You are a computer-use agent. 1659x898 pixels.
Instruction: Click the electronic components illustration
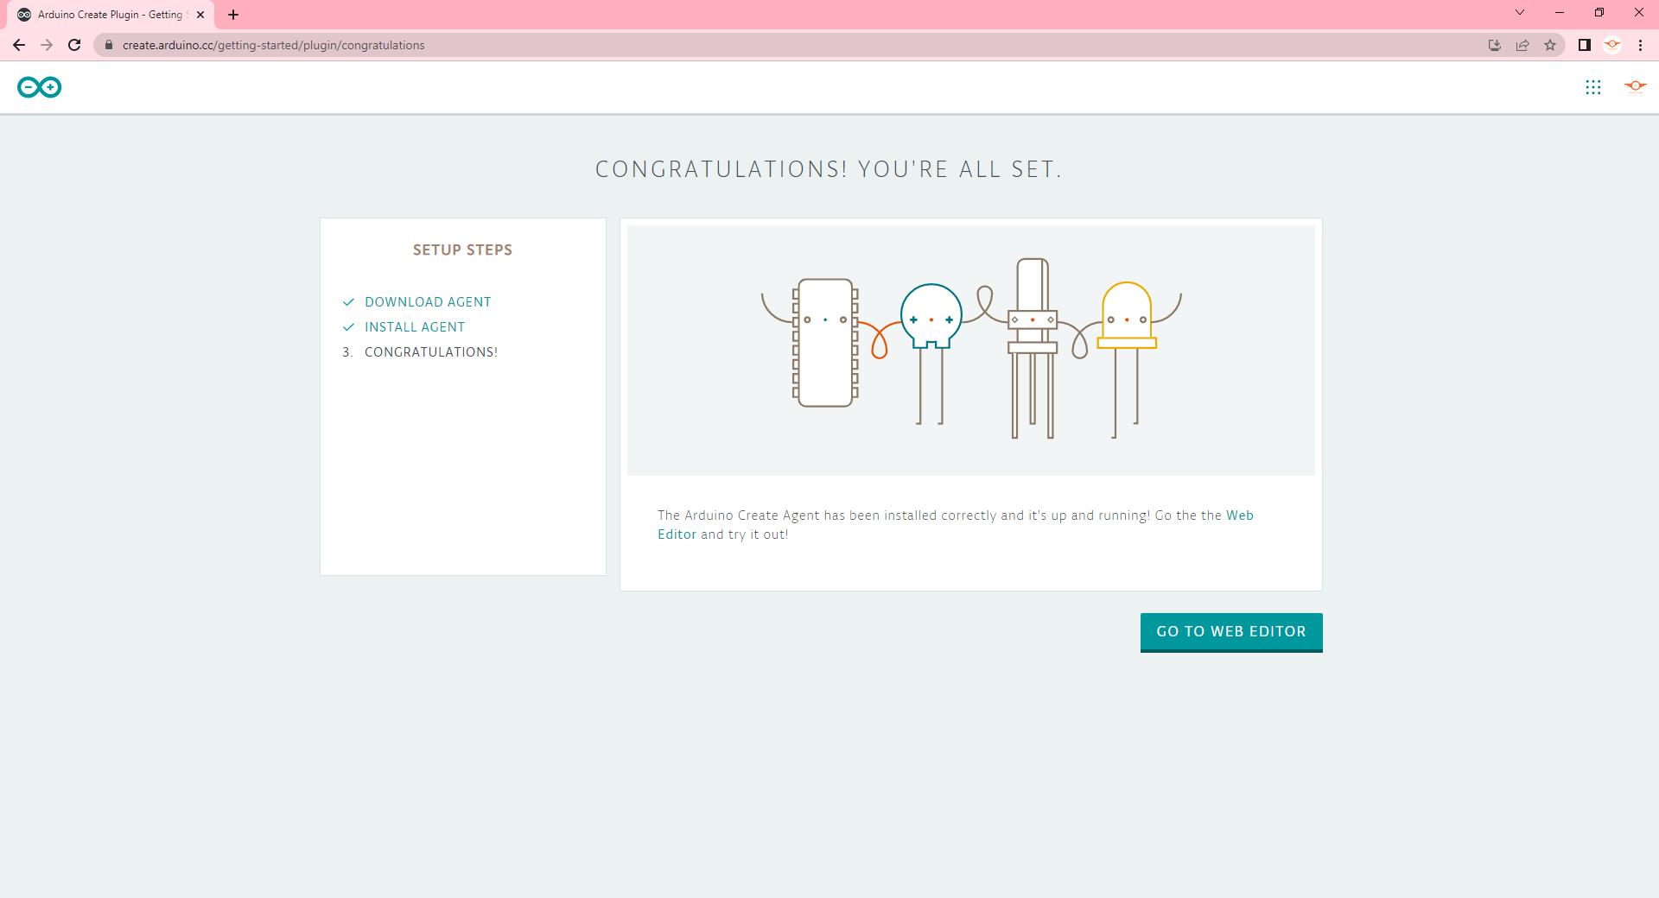tap(971, 349)
